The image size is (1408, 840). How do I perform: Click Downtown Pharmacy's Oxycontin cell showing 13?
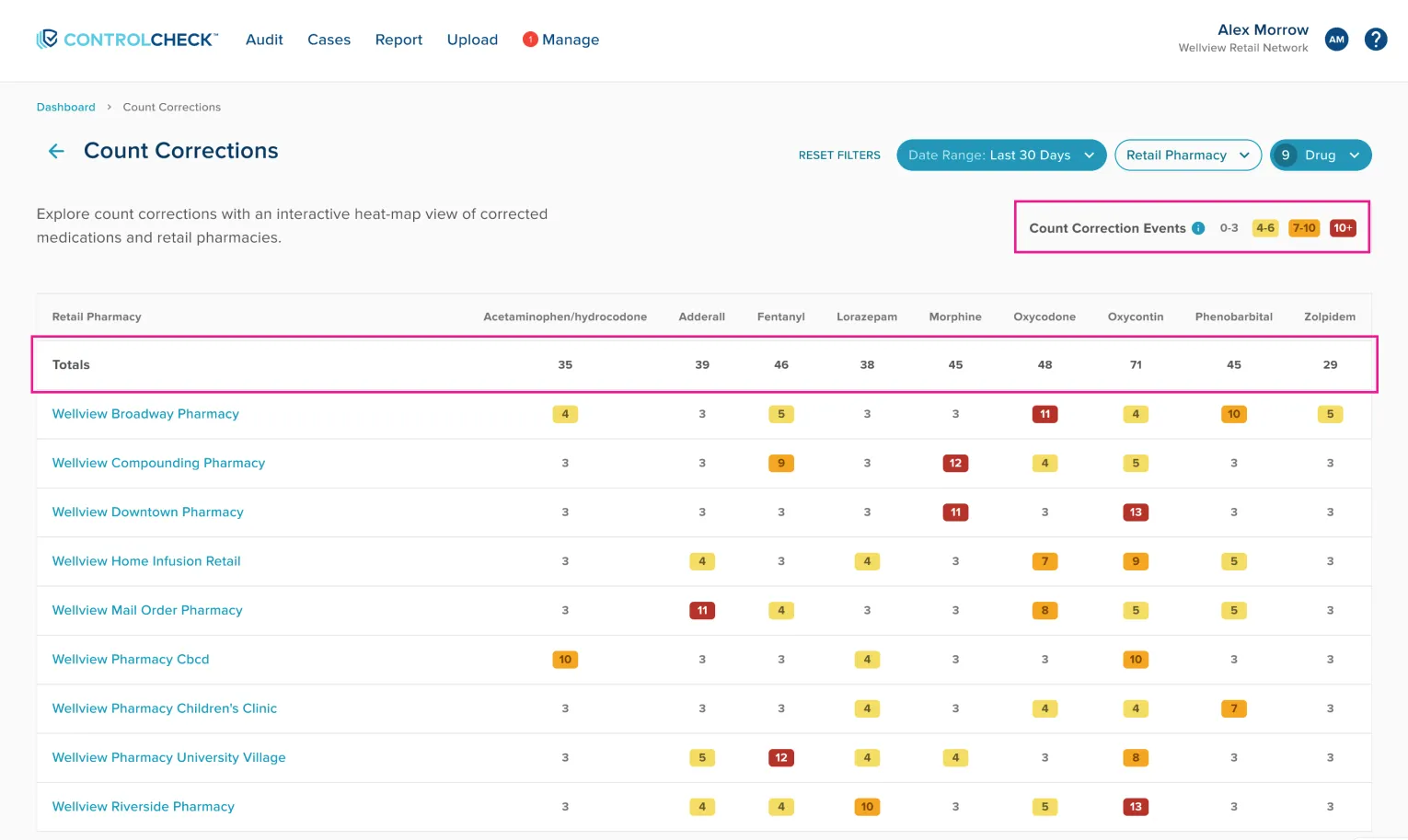point(1136,512)
